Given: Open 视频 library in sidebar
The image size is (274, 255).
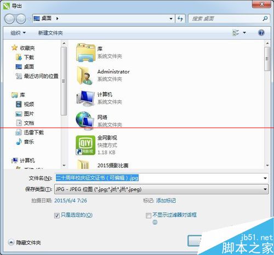Looking at the screenshot, I should point(29,104).
